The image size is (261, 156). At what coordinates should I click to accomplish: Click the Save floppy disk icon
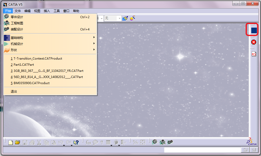click(x=25, y=142)
